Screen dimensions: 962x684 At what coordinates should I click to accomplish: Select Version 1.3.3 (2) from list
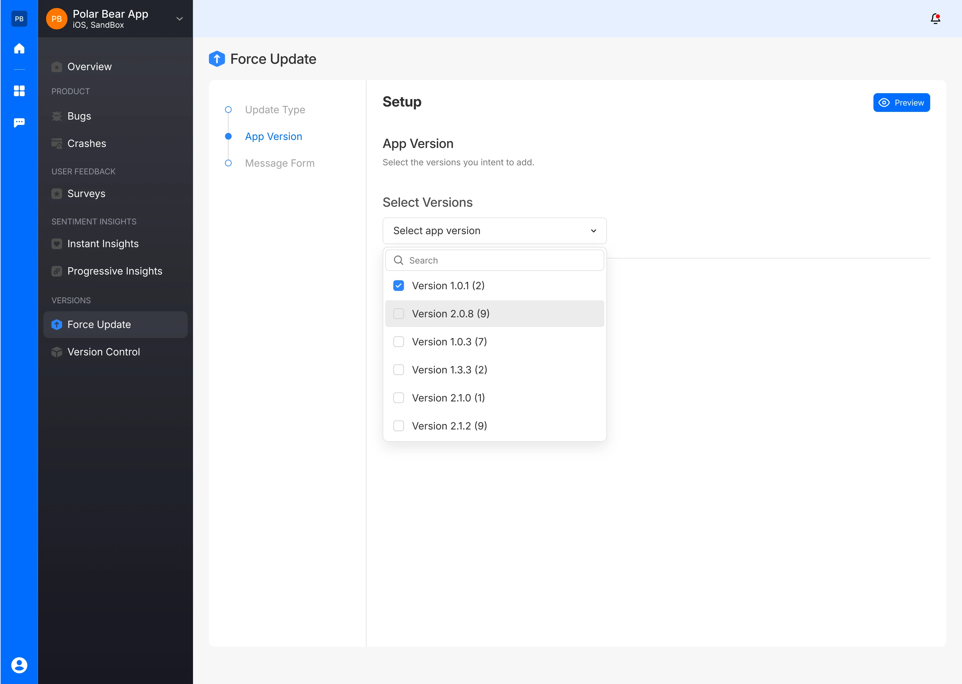click(x=449, y=370)
